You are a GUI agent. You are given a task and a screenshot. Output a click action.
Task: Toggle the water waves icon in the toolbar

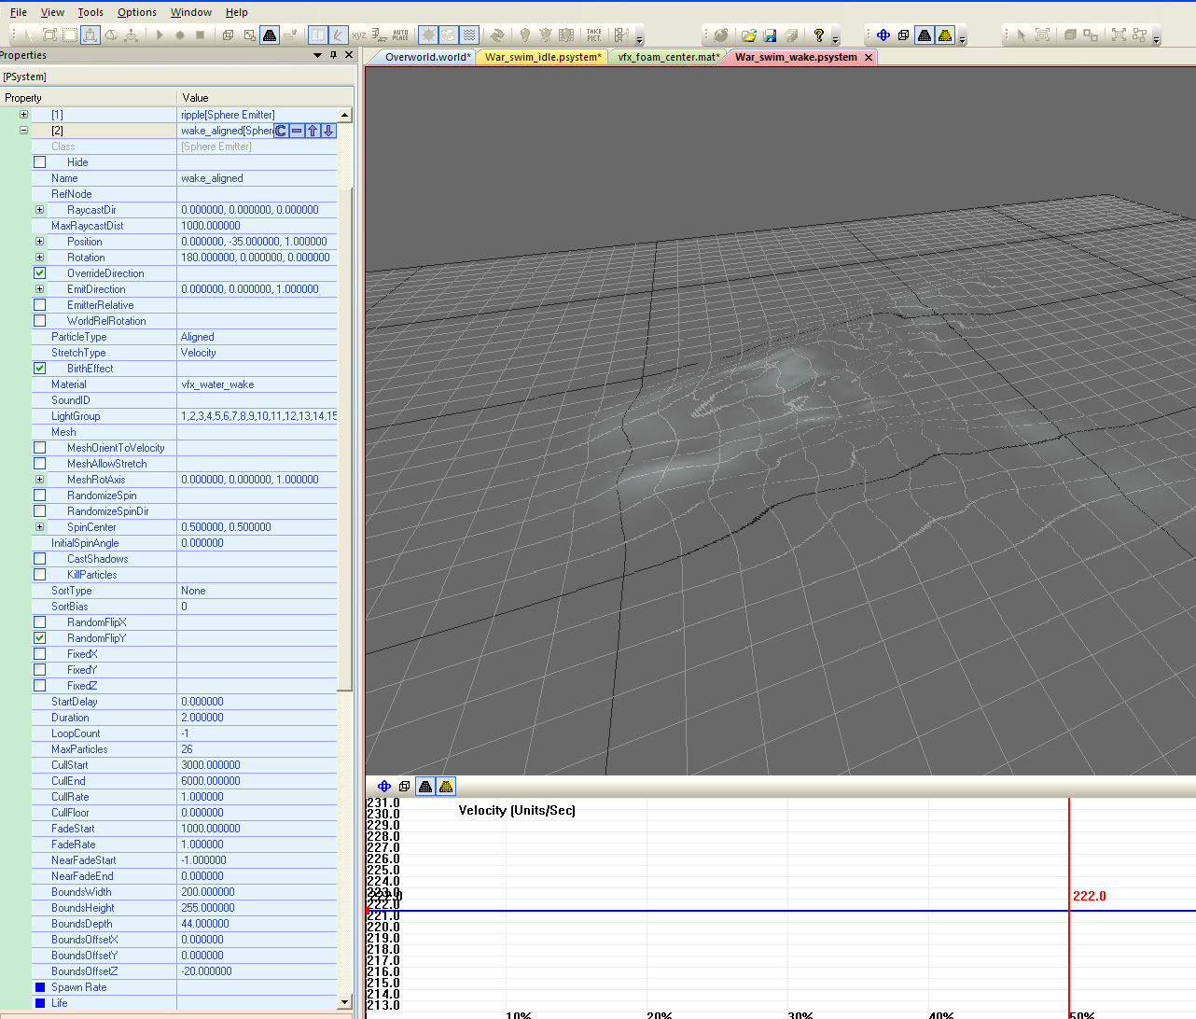(469, 35)
